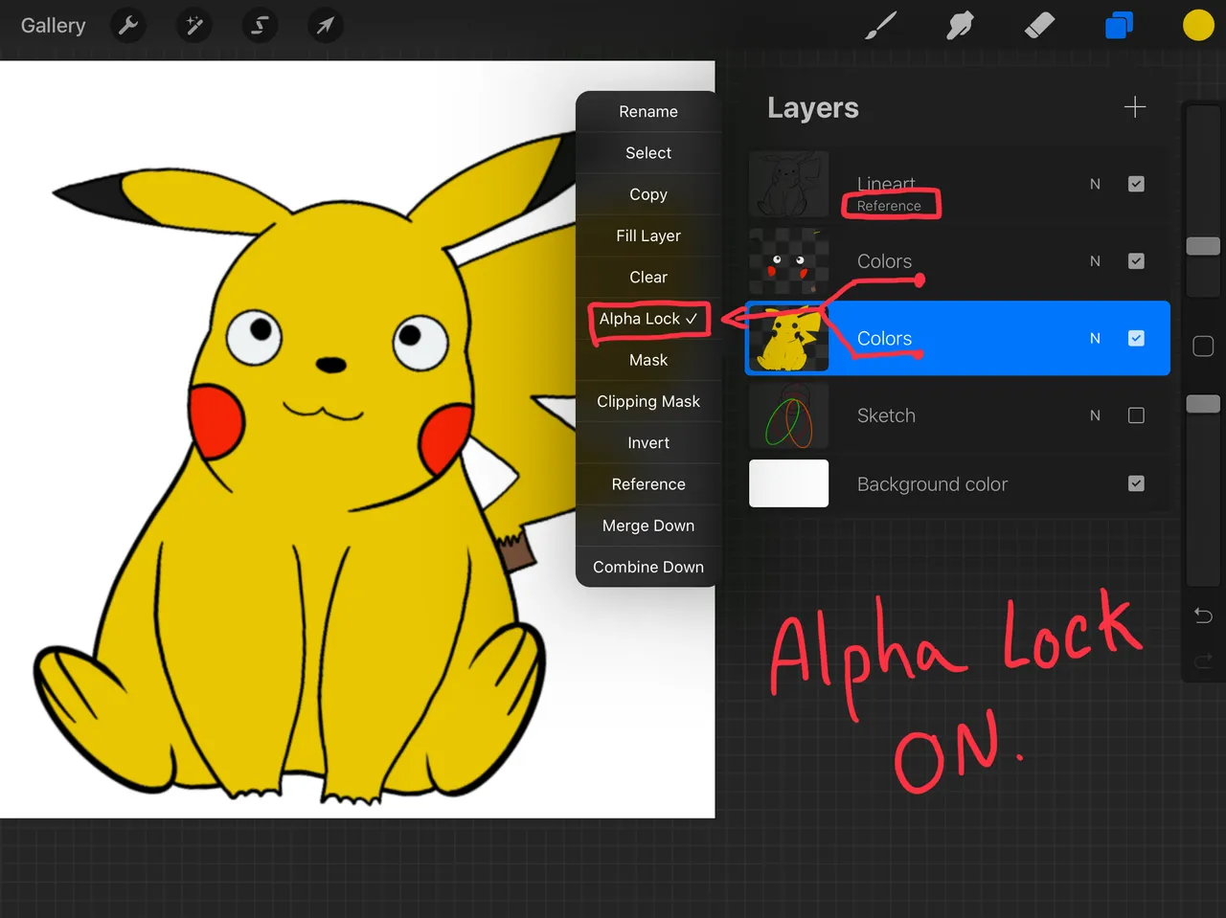The width and height of the screenshot is (1226, 918).
Task: Open the yellow active color picker
Action: (1198, 26)
